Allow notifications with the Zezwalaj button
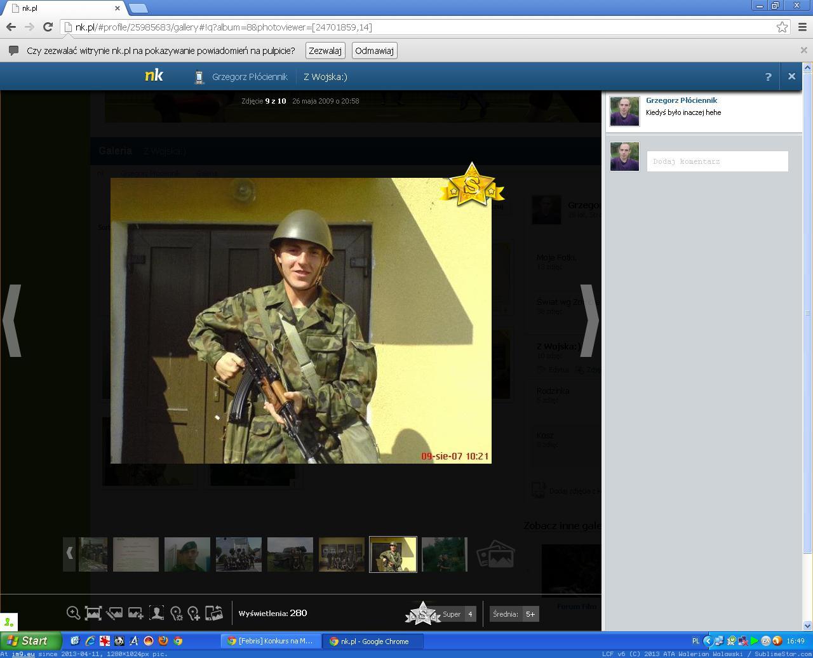Image resolution: width=813 pixels, height=658 pixels. click(325, 51)
